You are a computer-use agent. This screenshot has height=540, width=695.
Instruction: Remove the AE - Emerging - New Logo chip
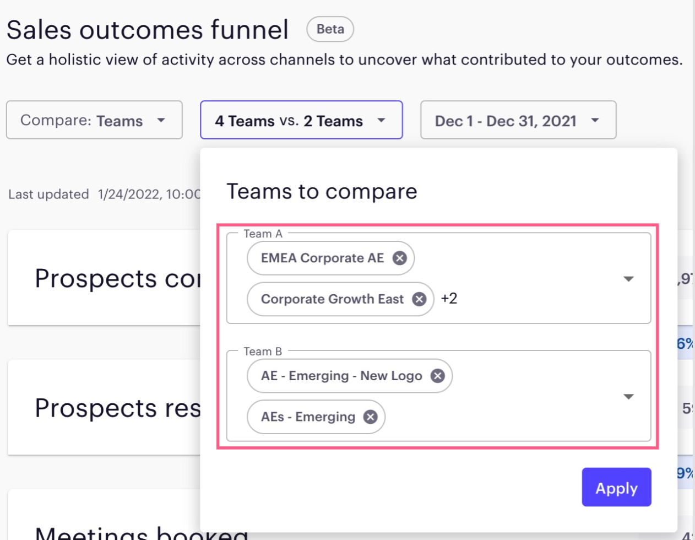[438, 376]
